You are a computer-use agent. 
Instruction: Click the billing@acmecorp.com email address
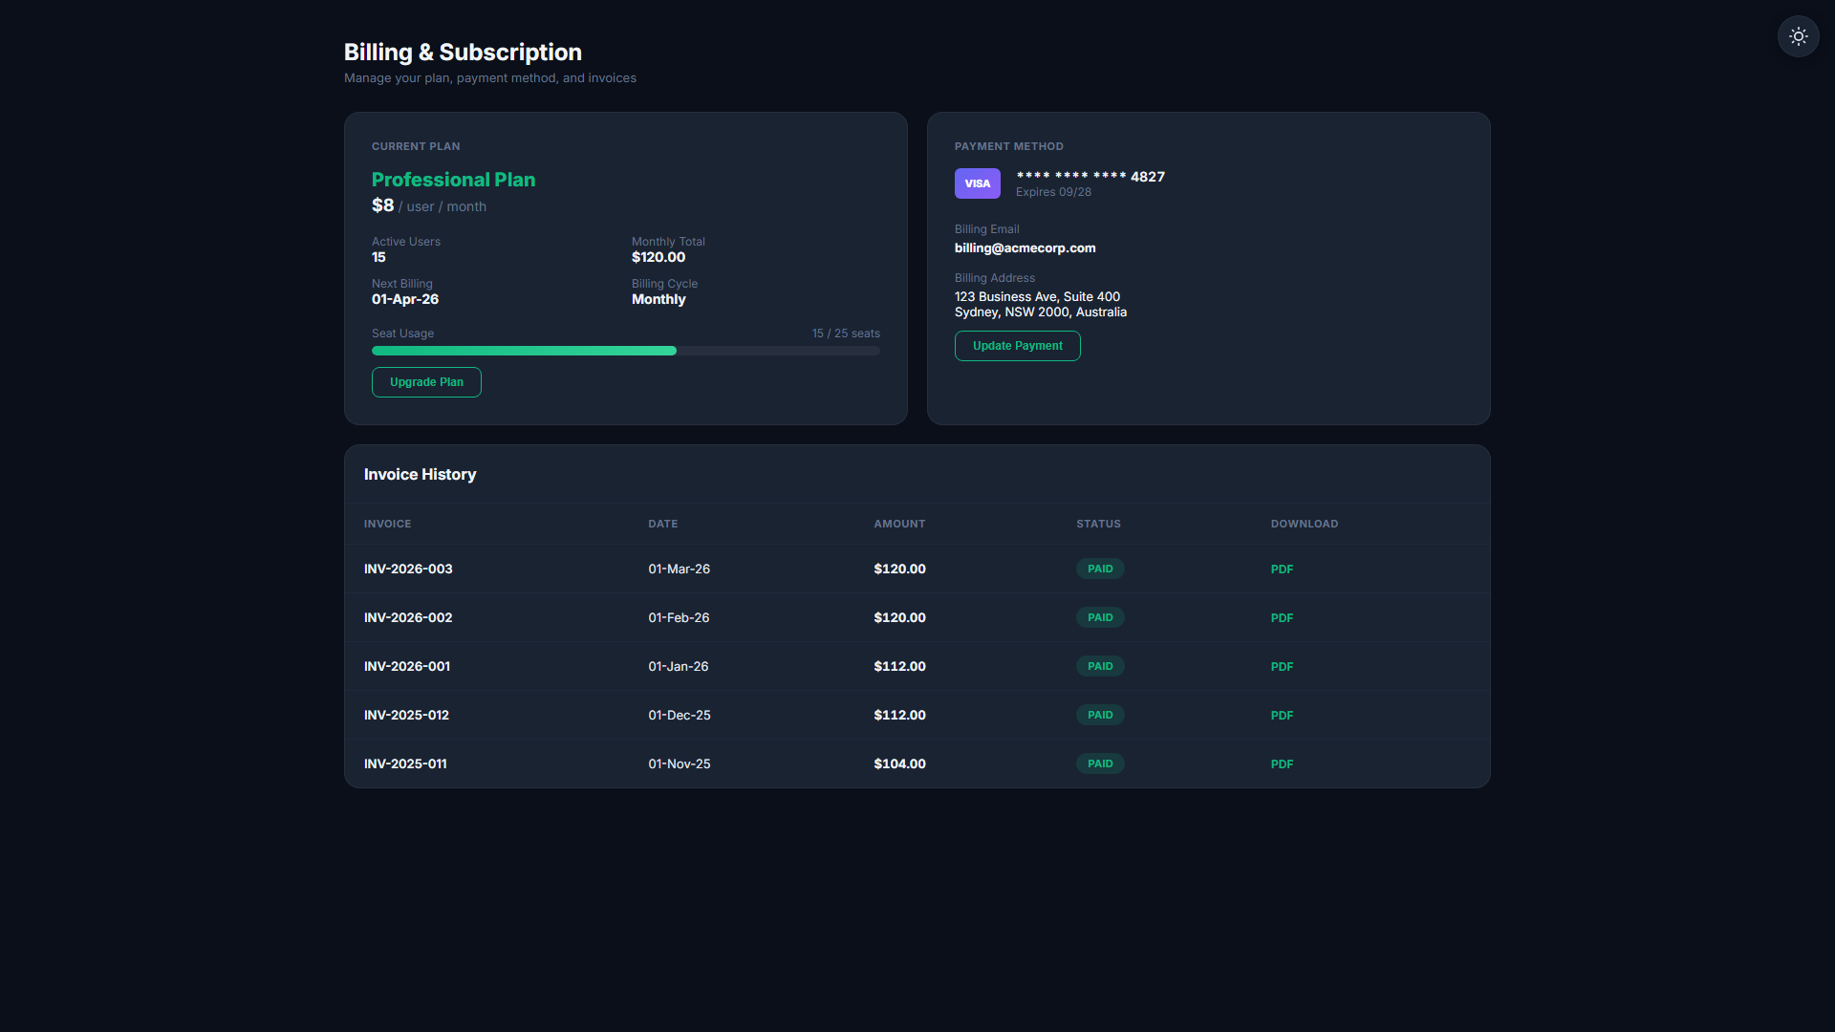[x=1025, y=247]
